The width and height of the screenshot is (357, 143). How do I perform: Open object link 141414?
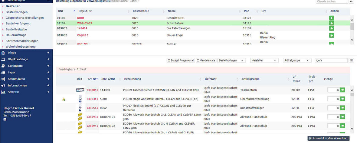[x=82, y=28]
